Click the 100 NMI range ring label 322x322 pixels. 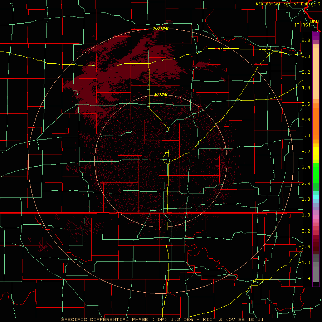[161, 28]
